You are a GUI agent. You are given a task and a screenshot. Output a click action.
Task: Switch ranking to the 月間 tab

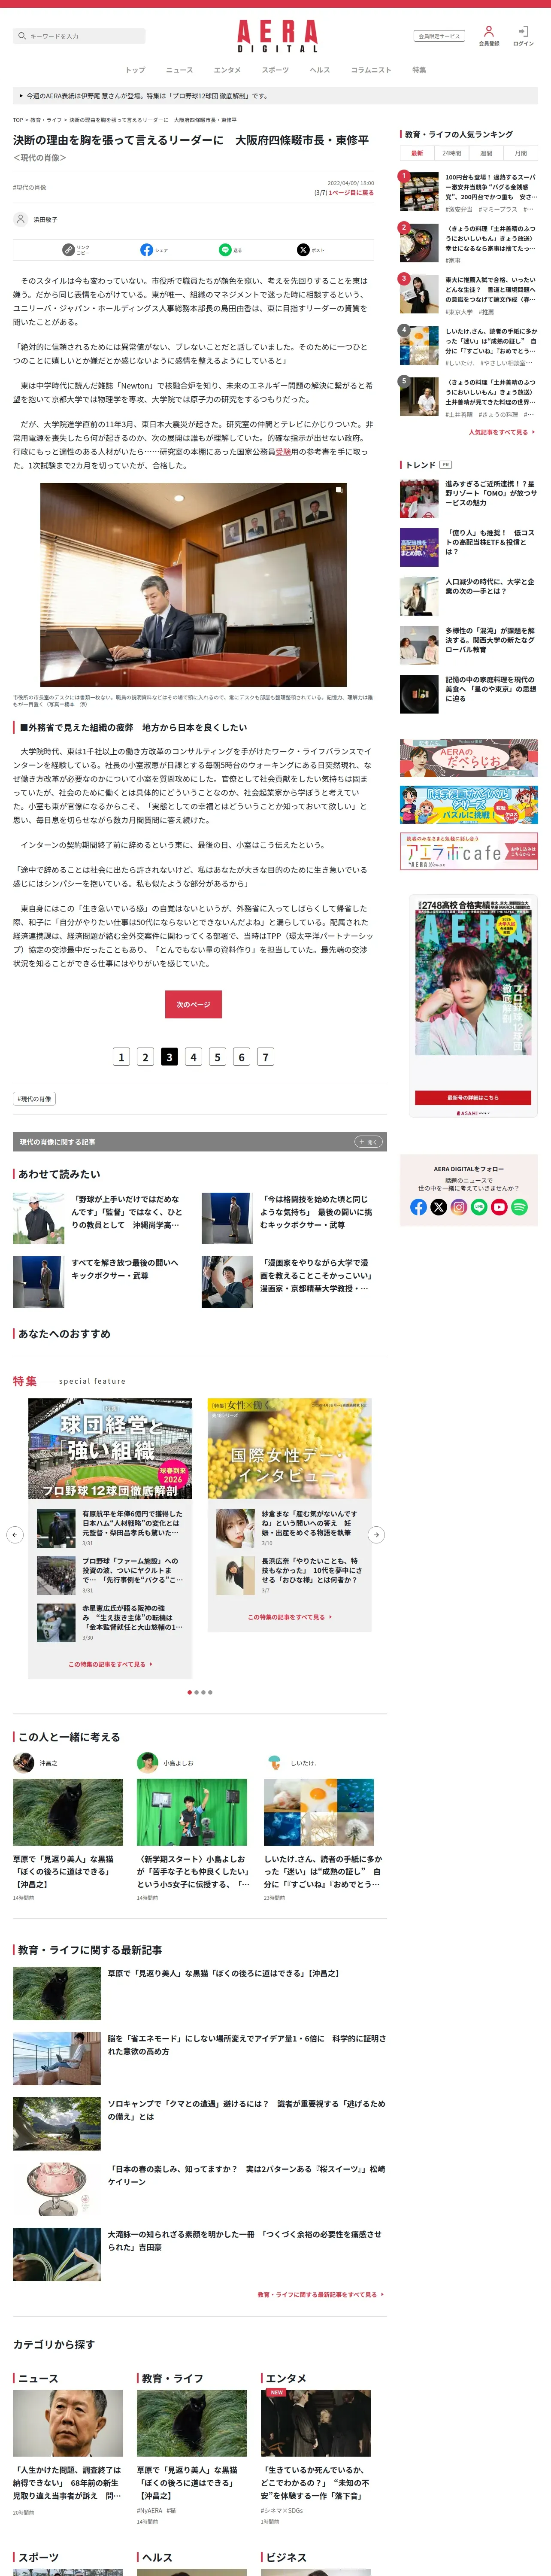[x=520, y=153]
